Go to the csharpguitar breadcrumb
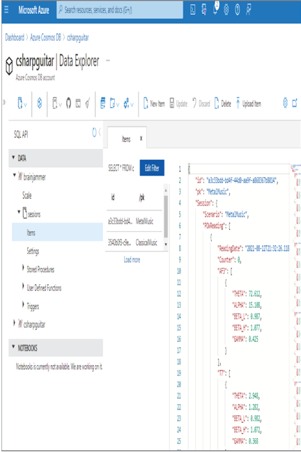Image resolution: width=301 pixels, height=452 pixels. pos(78,38)
